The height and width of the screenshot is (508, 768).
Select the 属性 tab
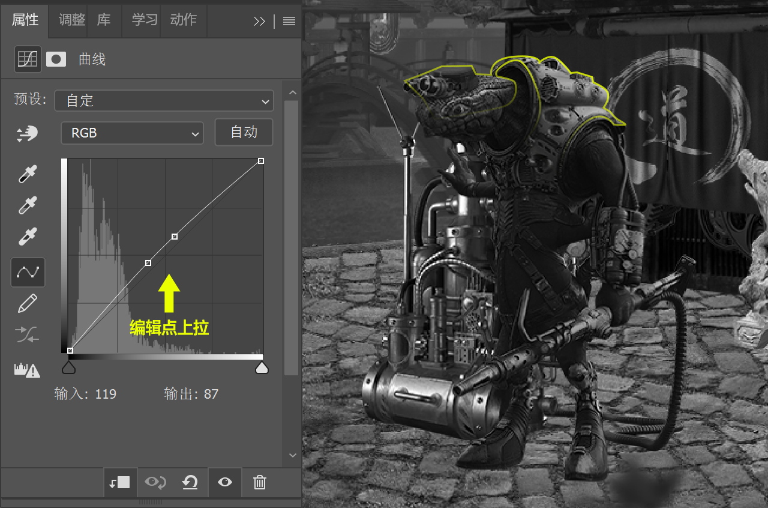pyautogui.click(x=25, y=20)
